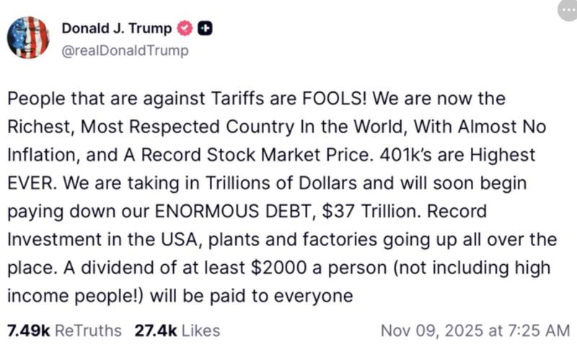Image resolution: width=577 pixels, height=362 pixels.
Task: Open the profile avatar picture
Action: pos(27,37)
